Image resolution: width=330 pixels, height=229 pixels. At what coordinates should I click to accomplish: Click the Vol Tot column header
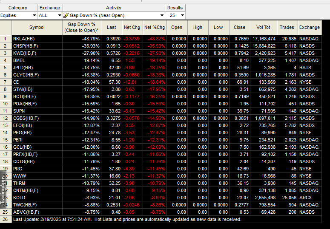pos(264,28)
